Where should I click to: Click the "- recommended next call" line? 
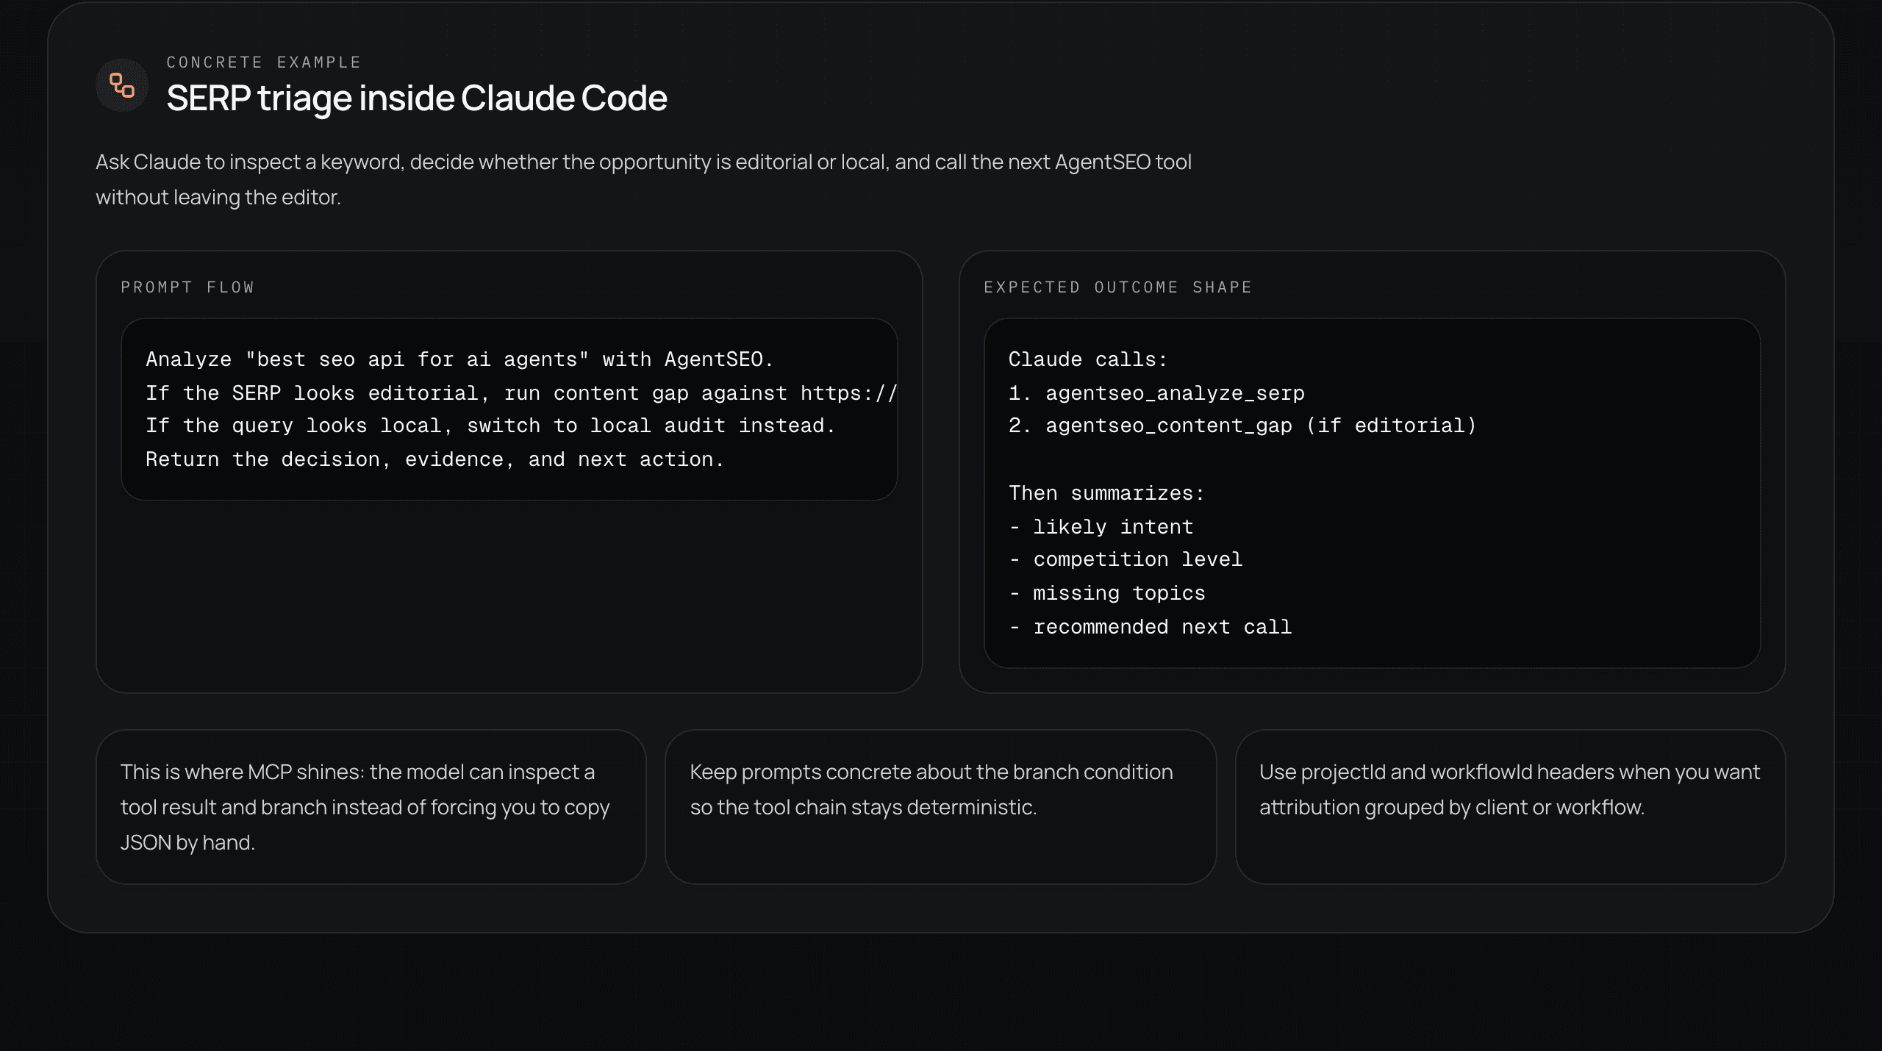click(1150, 627)
